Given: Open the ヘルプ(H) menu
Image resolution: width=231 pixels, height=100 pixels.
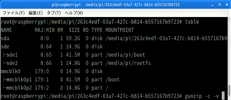Looking at the screenshot, I should click(74, 13).
